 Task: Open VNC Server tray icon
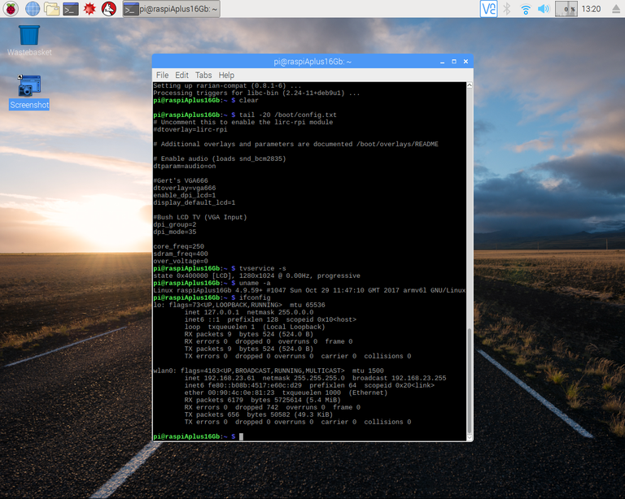click(x=488, y=9)
